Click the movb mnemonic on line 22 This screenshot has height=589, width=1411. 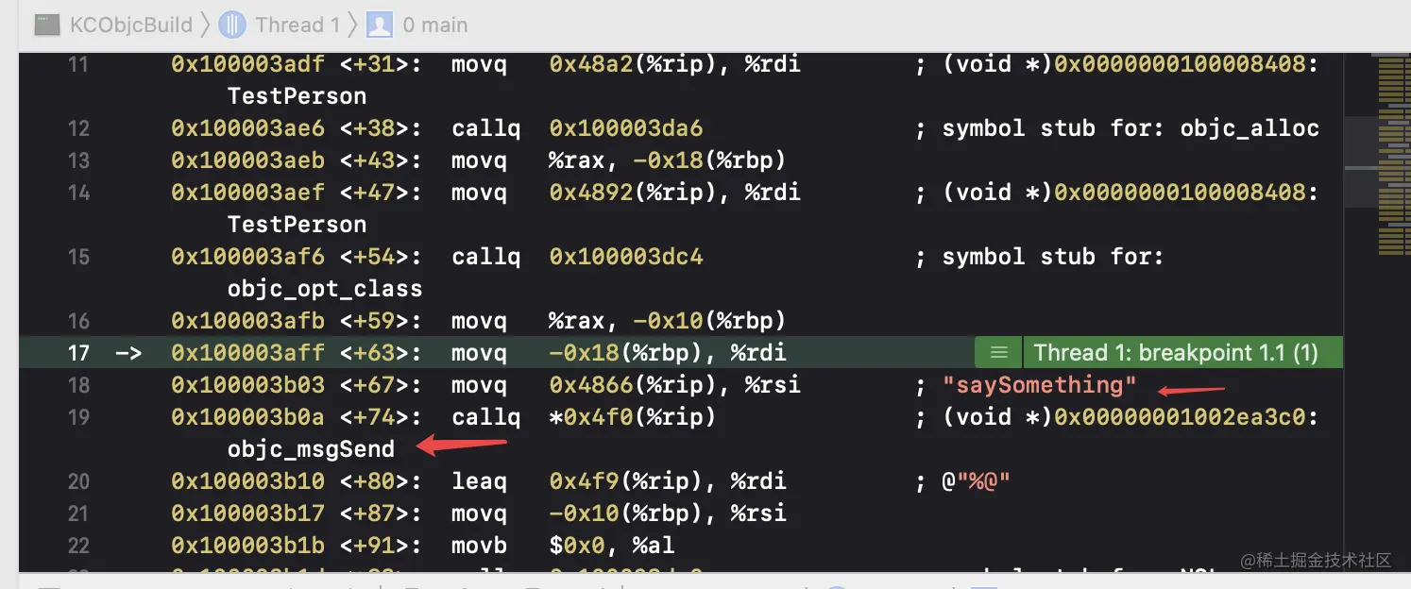479,546
